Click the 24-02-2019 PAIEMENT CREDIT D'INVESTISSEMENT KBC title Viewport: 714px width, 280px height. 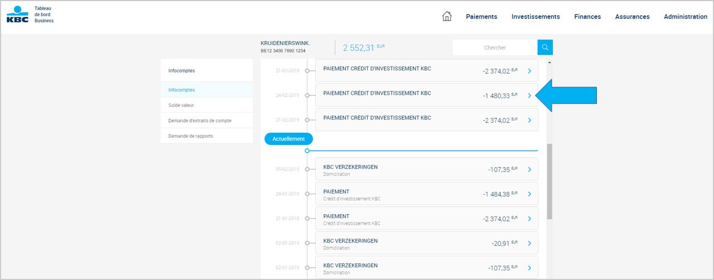pos(377,93)
